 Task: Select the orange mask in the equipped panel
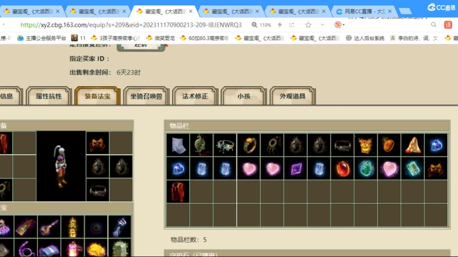click(98, 143)
